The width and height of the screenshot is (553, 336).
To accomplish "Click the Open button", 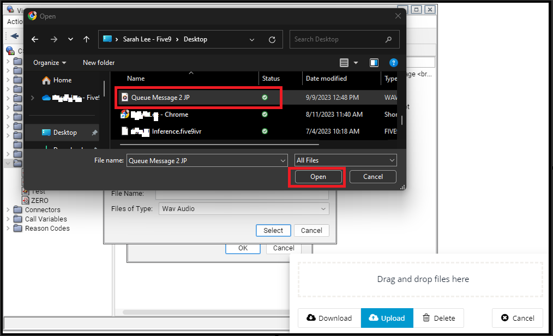I will coord(318,177).
